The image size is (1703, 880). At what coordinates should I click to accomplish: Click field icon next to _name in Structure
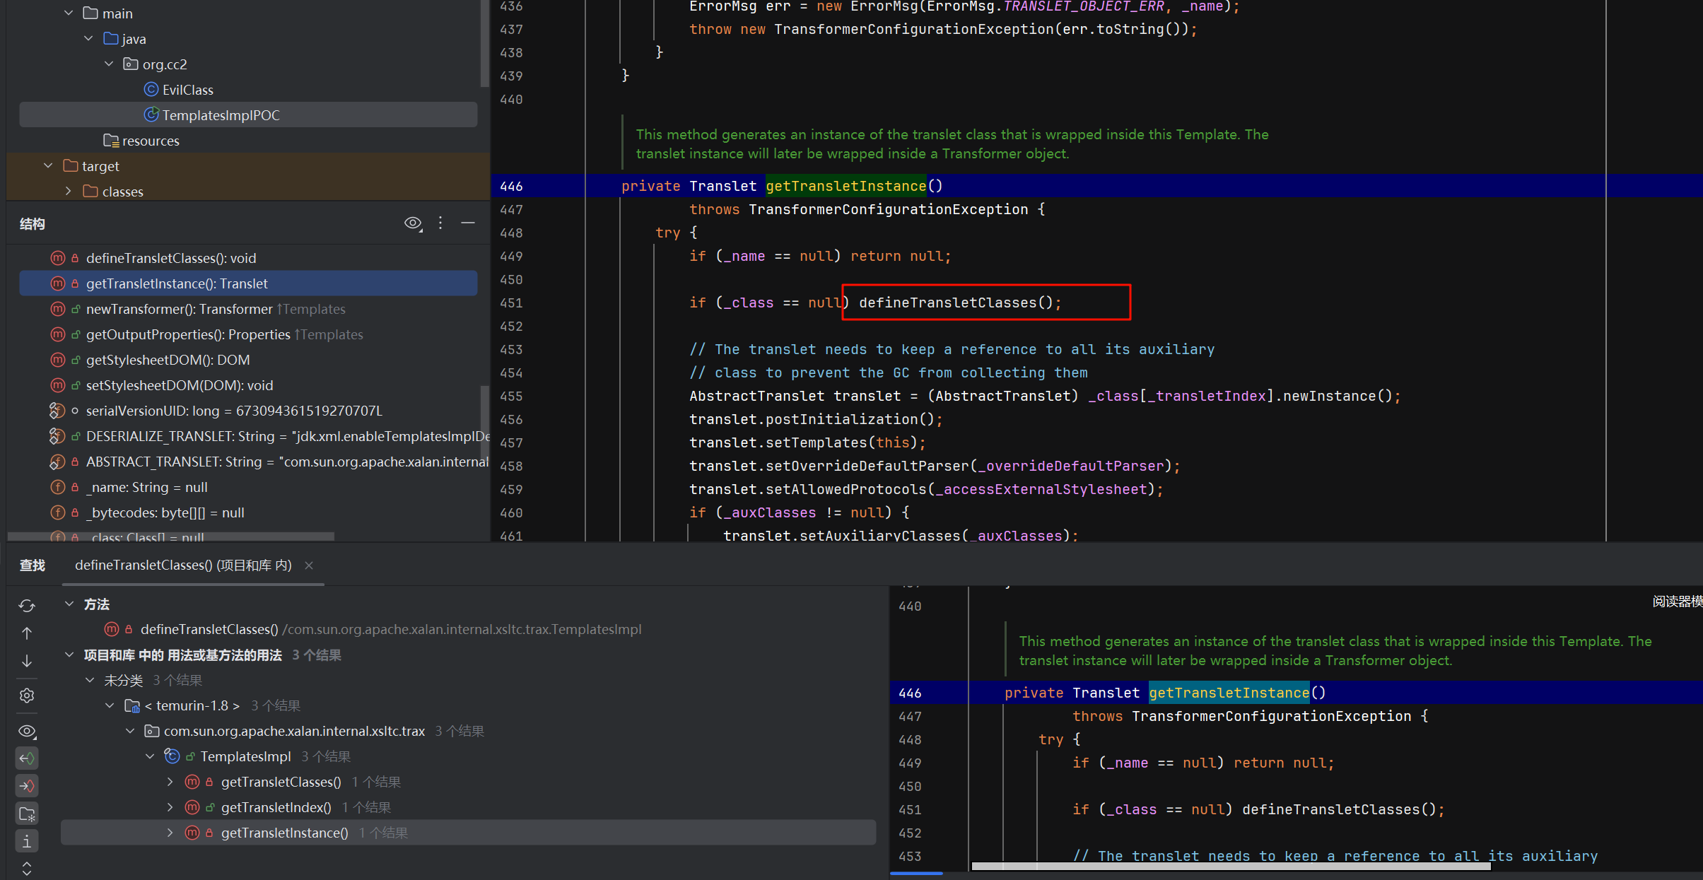pyautogui.click(x=58, y=487)
